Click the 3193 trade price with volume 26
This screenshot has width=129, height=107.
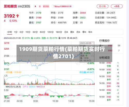109,83
